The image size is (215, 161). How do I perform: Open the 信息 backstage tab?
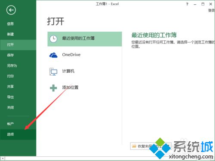(x=18, y=24)
